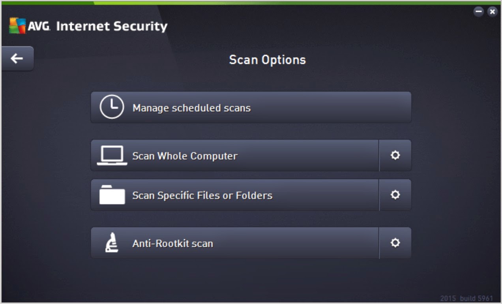This screenshot has width=502, height=304.
Task: Click the back arrow button
Action: pos(17,59)
